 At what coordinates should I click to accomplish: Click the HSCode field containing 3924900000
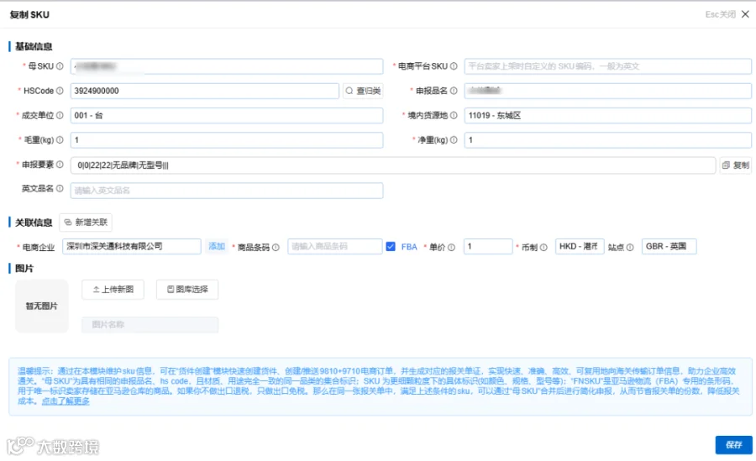coord(204,91)
